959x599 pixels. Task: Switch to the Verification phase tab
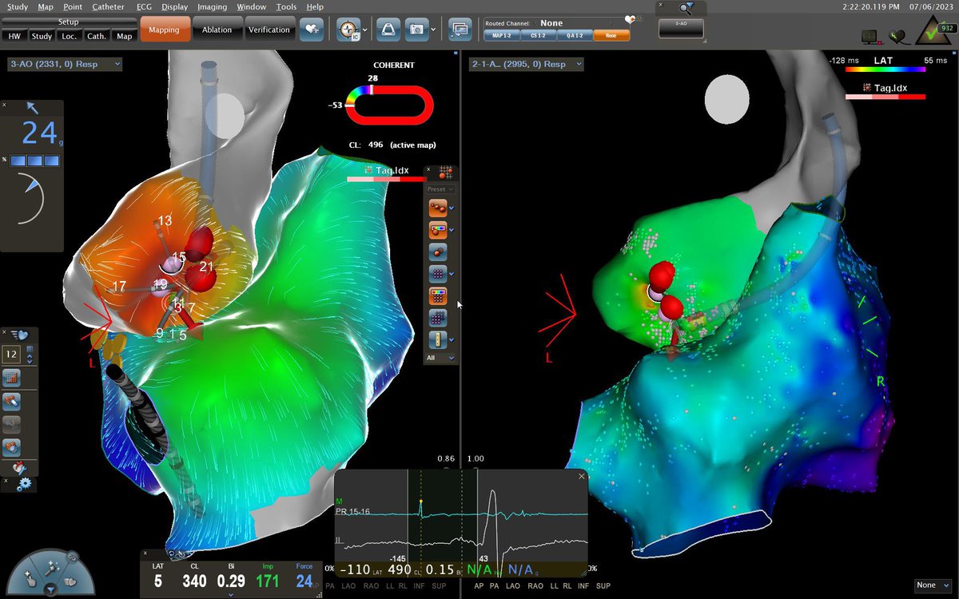269,30
